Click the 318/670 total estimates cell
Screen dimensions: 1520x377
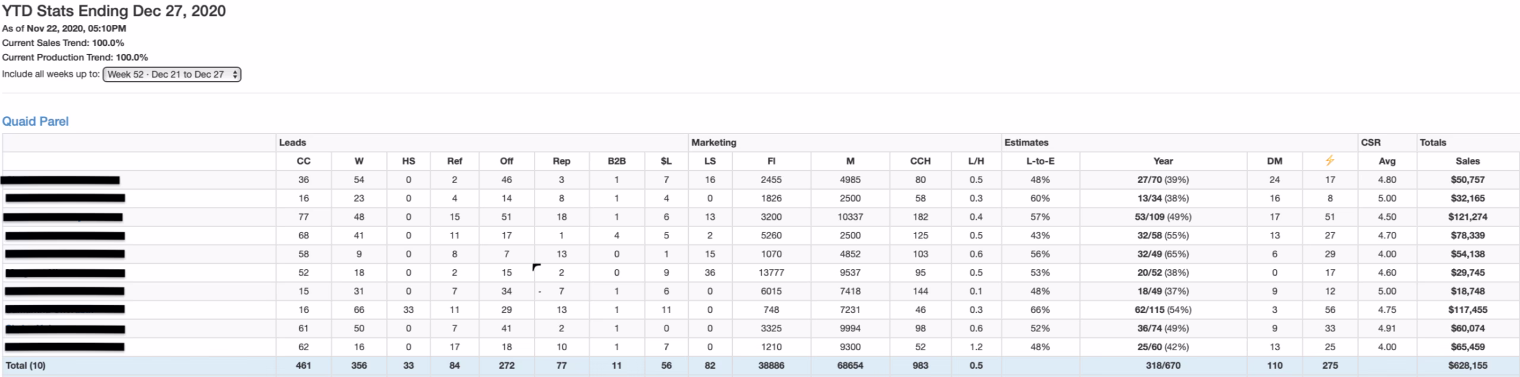[x=1163, y=366]
